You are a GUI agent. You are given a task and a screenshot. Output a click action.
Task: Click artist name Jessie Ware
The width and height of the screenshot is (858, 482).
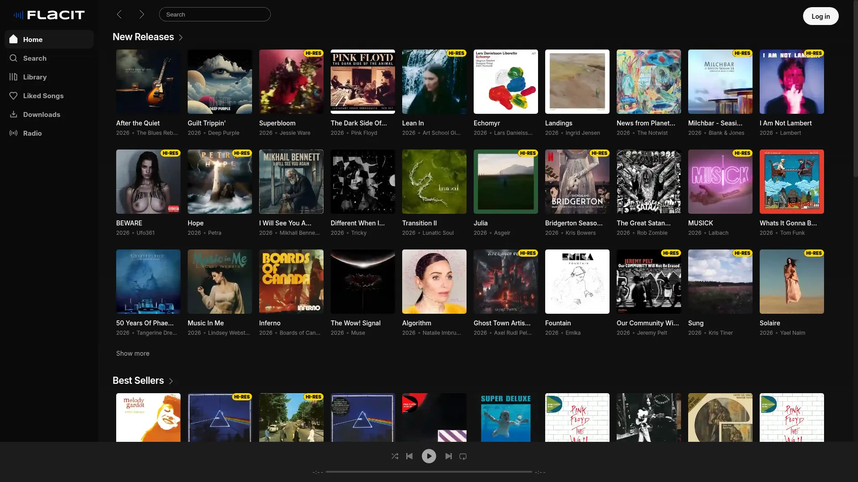point(295,133)
